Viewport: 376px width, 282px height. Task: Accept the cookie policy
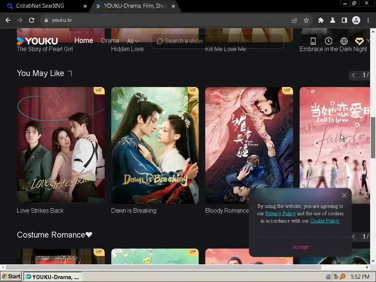[x=300, y=247]
